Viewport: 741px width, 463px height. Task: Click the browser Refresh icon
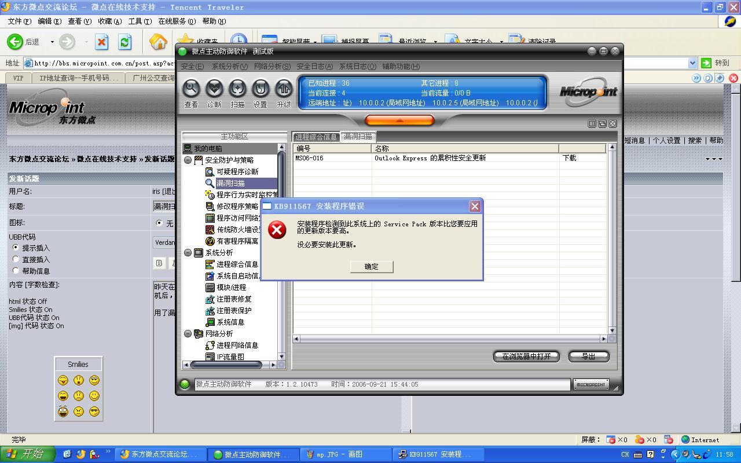tap(125, 42)
